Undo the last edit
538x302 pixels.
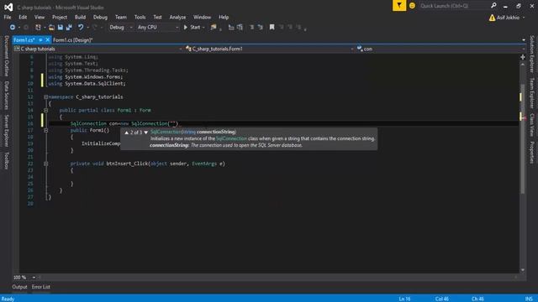coord(81,27)
